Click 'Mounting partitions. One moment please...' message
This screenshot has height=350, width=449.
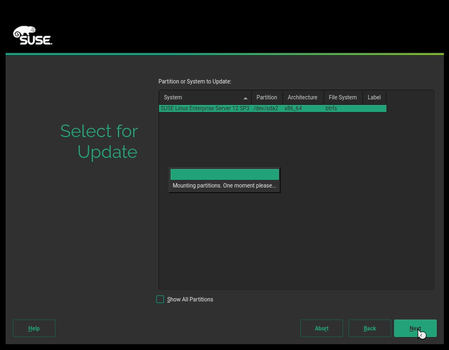[x=225, y=185]
